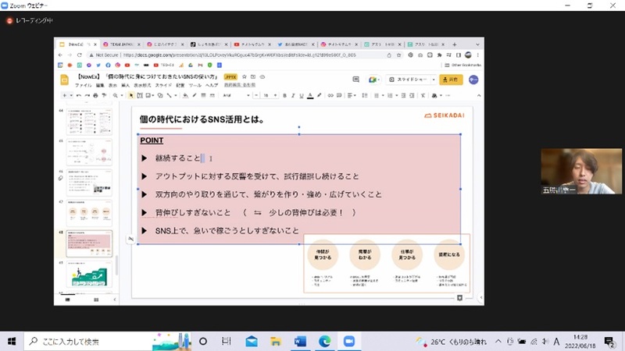Toggle Underline formatting
This screenshot has width=625, height=351.
(302, 95)
